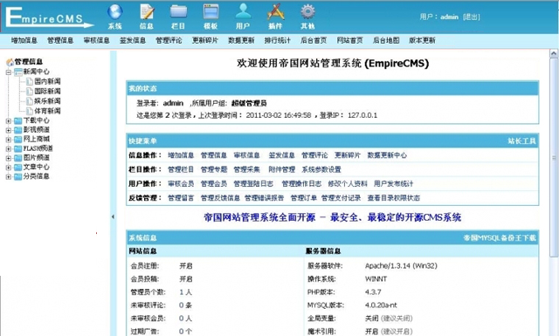Image resolution: width=559 pixels, height=336 pixels.
Task: Select 更新碎片 in the submenu bar
Action: (x=205, y=40)
